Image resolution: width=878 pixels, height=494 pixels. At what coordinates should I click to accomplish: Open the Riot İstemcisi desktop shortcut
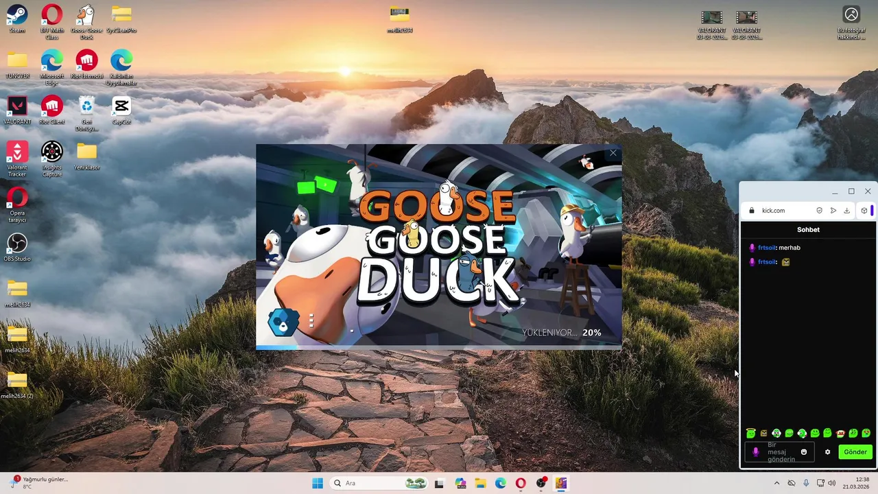tap(86, 65)
